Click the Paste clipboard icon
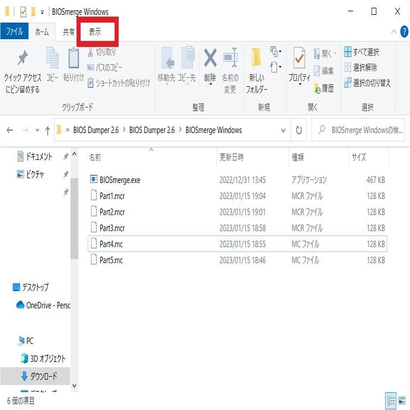The image size is (410, 410). click(74, 57)
